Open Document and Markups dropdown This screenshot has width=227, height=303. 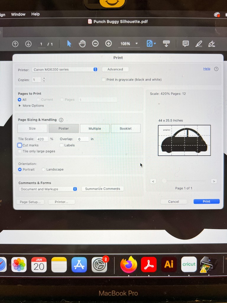coord(48,189)
